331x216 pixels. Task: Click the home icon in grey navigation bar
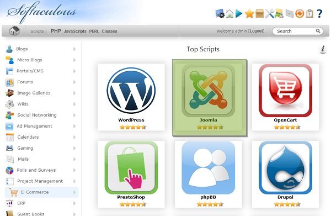pos(14,31)
